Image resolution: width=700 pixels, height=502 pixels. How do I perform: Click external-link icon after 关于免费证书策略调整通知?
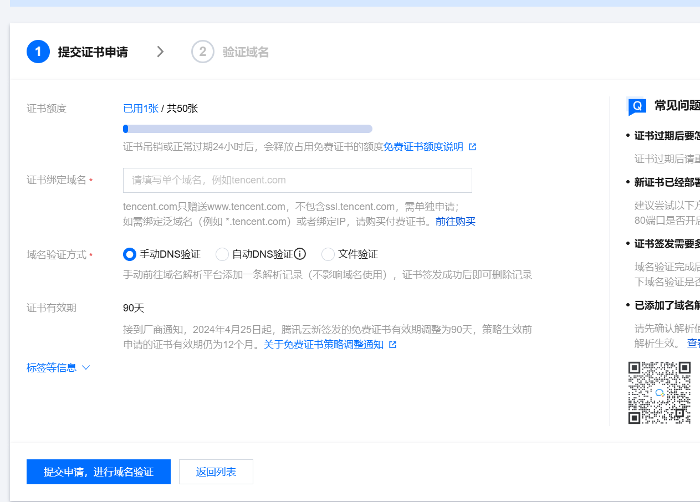click(393, 345)
